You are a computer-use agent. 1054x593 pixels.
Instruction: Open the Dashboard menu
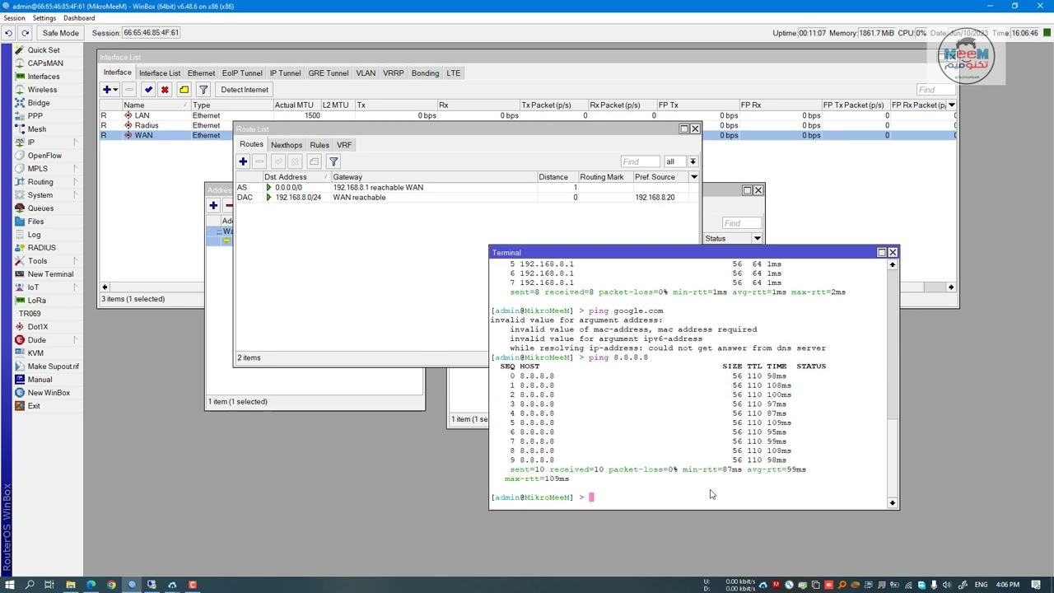[79, 18]
